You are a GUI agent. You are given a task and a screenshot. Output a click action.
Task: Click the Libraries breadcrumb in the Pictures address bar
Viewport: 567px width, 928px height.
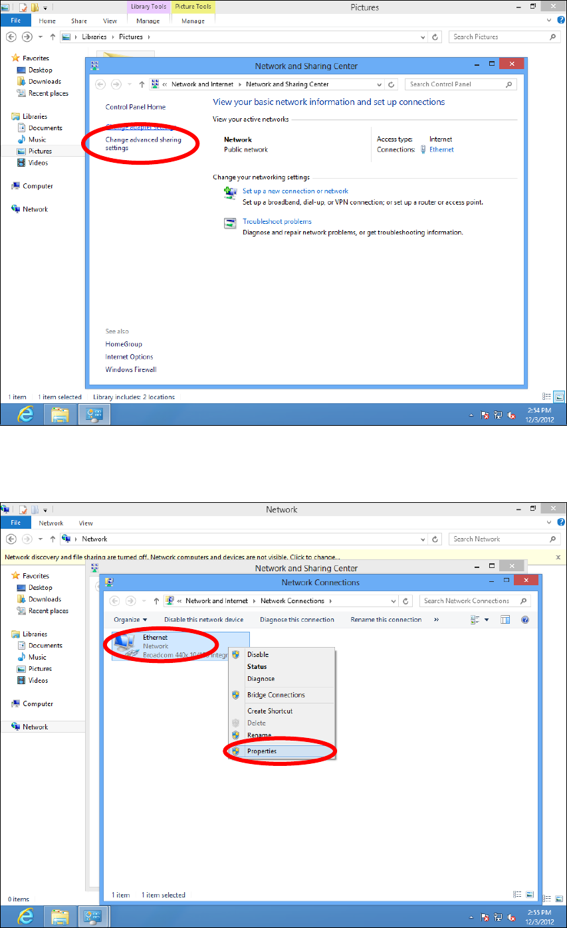pyautogui.click(x=94, y=37)
